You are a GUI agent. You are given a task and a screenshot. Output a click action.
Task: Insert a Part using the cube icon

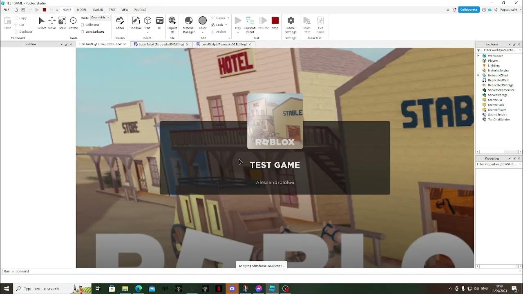[x=148, y=20]
